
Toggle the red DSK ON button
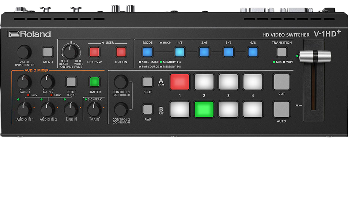coord(121,52)
